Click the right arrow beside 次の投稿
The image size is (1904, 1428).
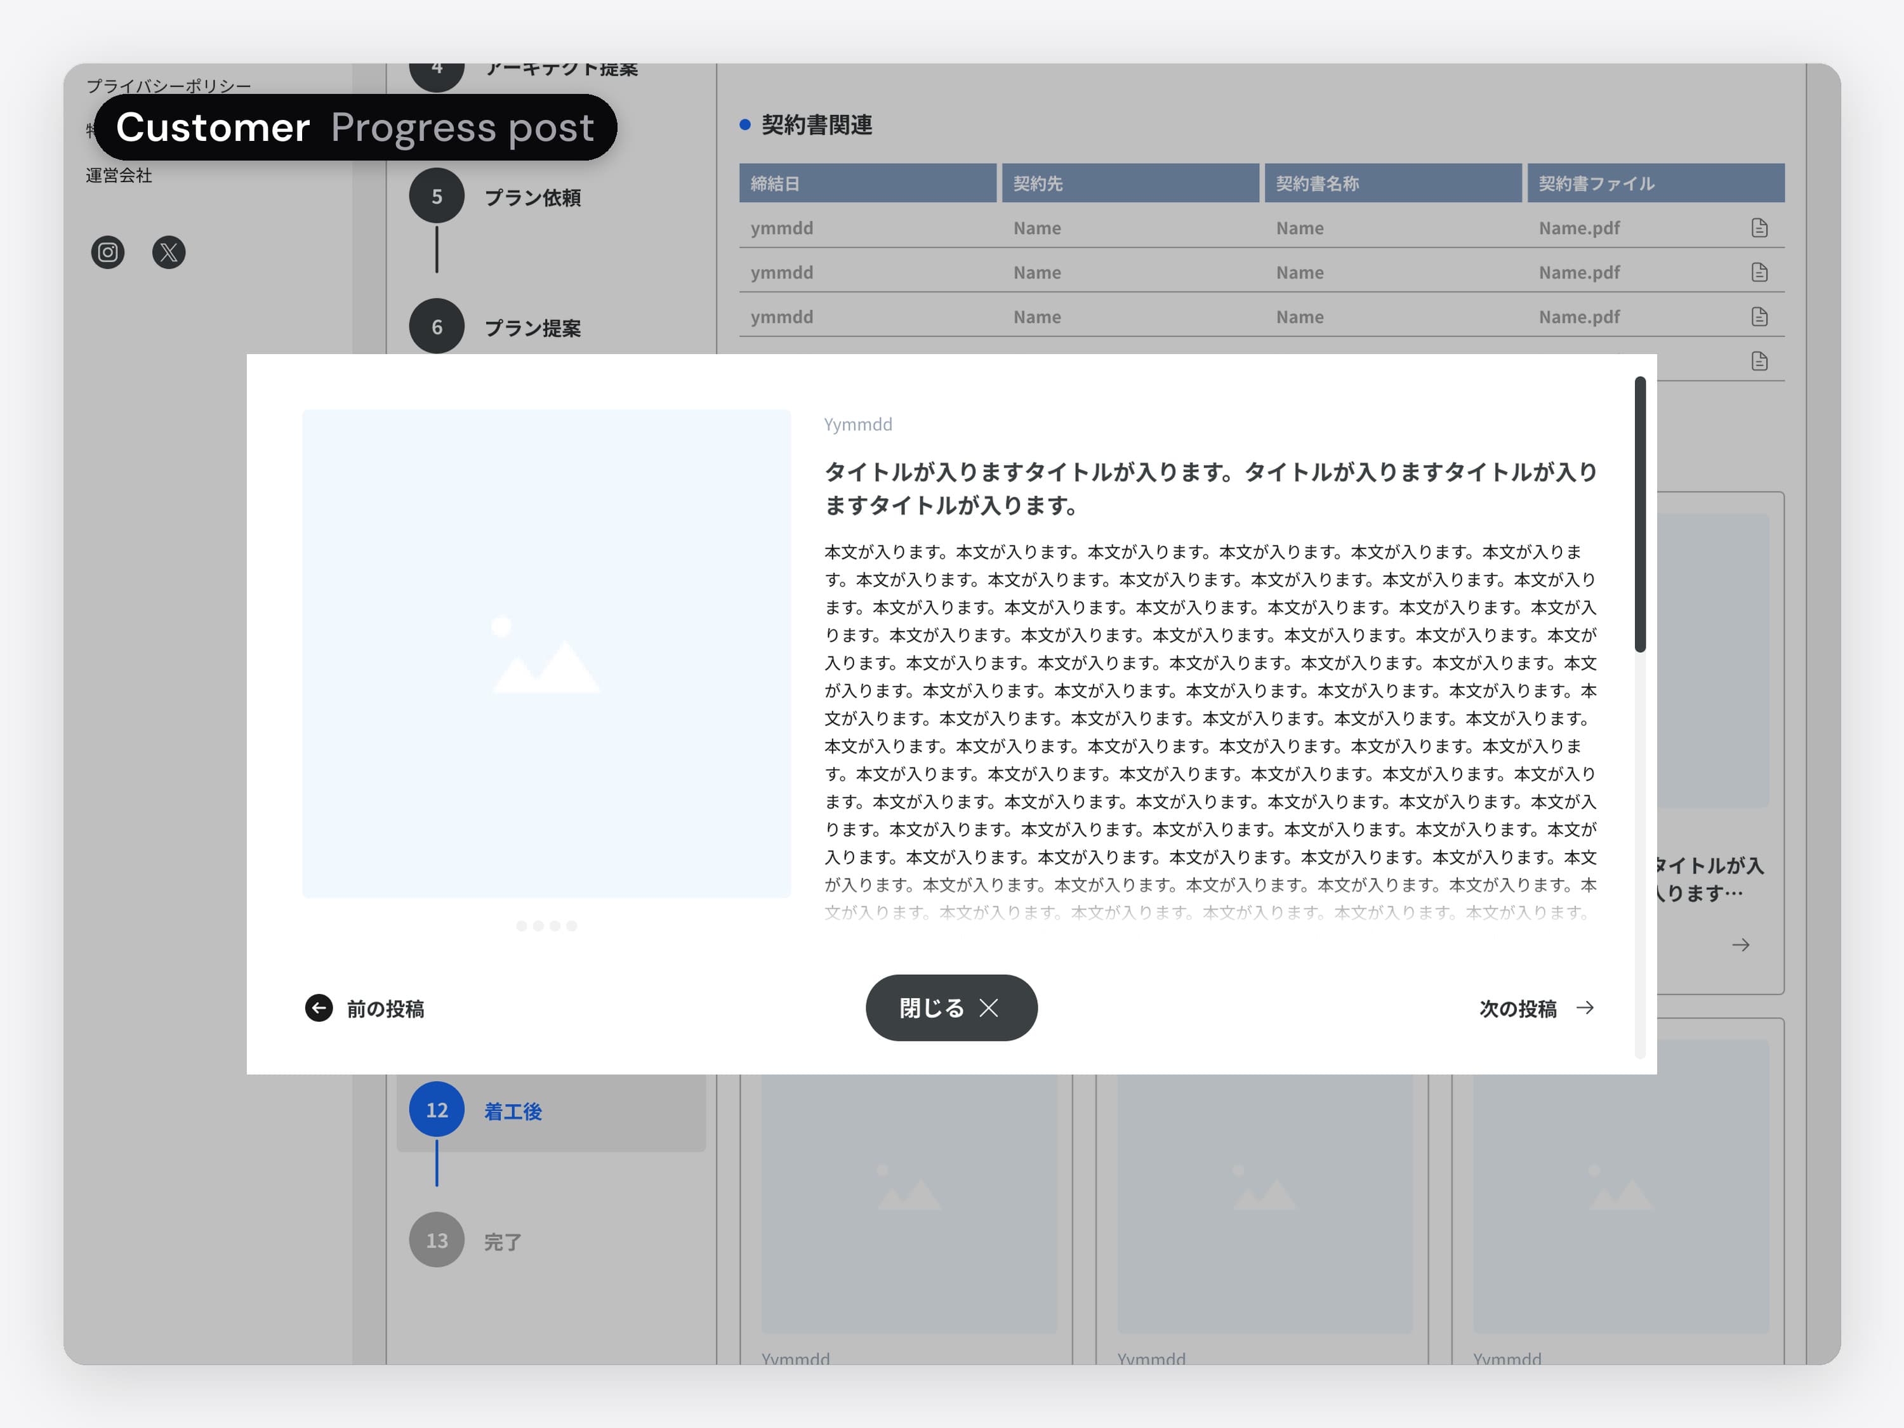[1585, 1008]
